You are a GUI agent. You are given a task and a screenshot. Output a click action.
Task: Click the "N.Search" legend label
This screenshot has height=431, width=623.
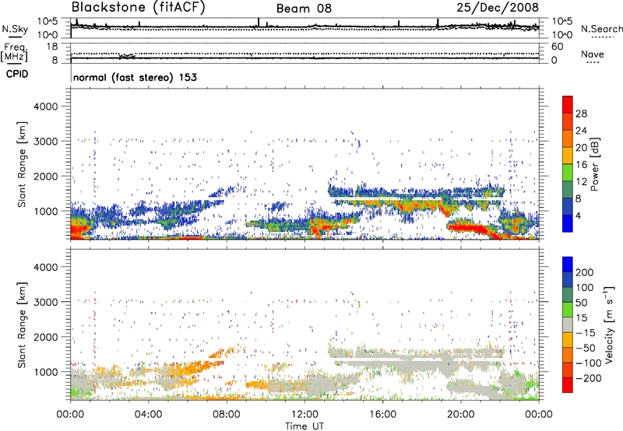click(601, 29)
